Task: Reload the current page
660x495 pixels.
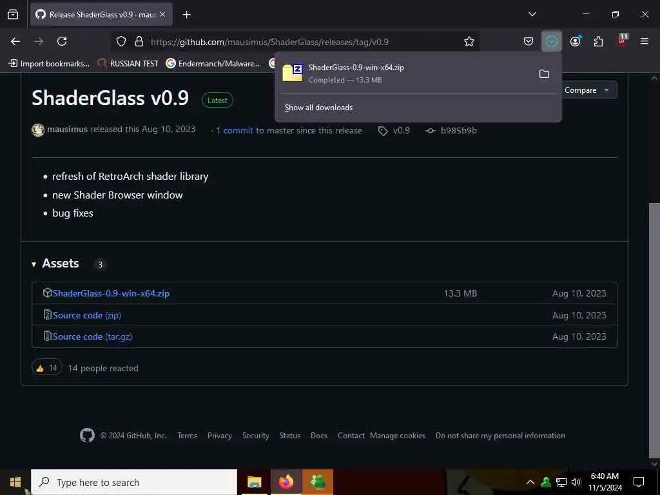Action: coord(62,41)
